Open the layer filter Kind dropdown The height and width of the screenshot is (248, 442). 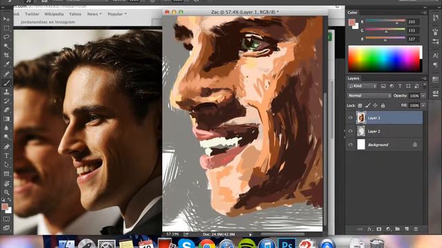click(x=362, y=86)
